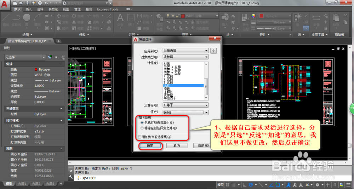Open the 对象类型 dropdown

point(185,57)
